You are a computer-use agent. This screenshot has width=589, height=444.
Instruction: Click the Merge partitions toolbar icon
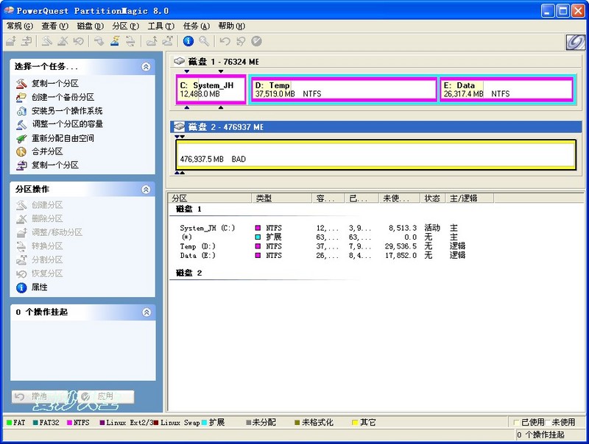[152, 41]
